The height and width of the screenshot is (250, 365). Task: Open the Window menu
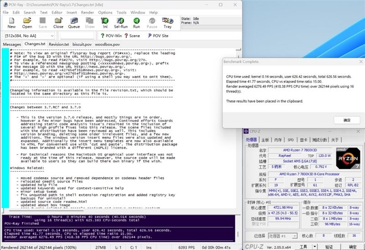[138, 12]
